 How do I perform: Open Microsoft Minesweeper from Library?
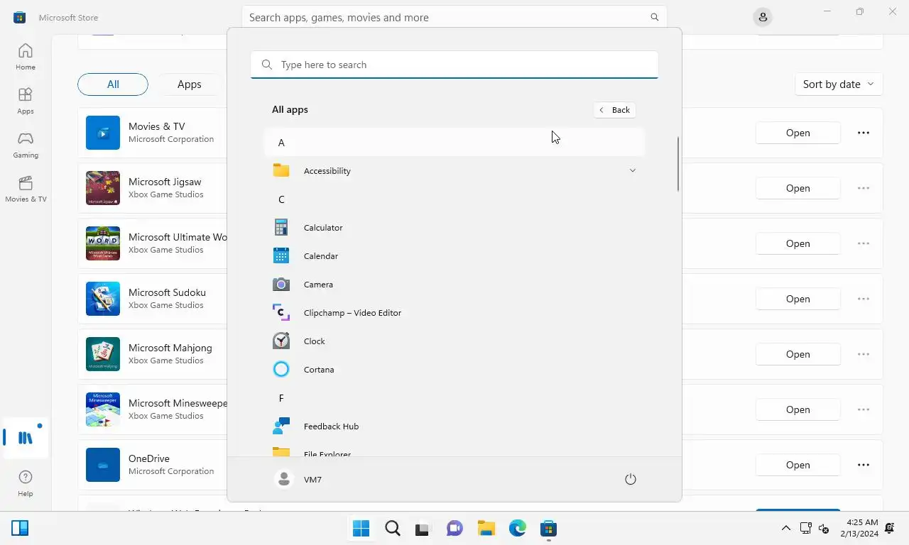(798, 409)
